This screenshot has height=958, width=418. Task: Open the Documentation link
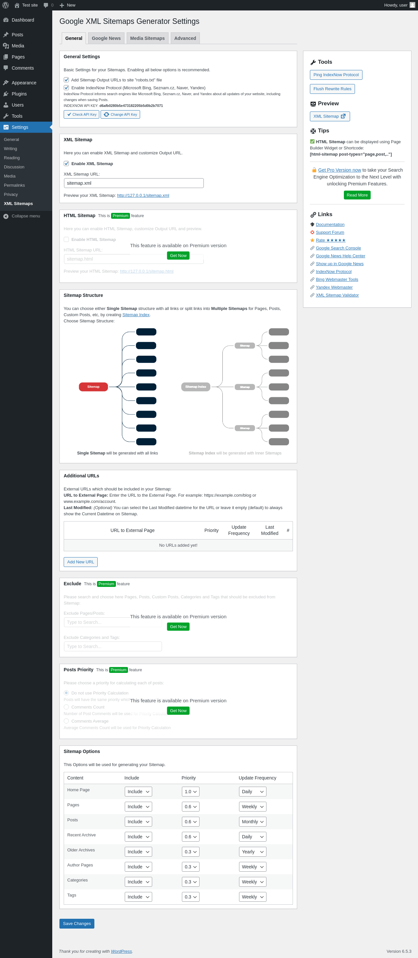[x=330, y=225]
